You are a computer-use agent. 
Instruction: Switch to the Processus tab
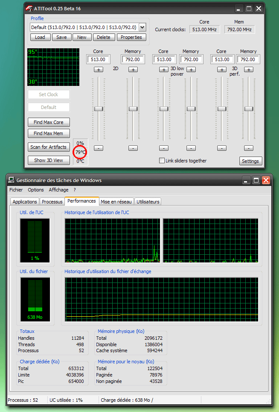point(52,202)
